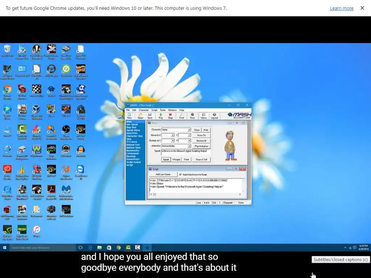Image resolution: width=371 pixels, height=278 pixels.
Task: Select Date/Time in the MASH sidebar
Action: tap(132, 133)
